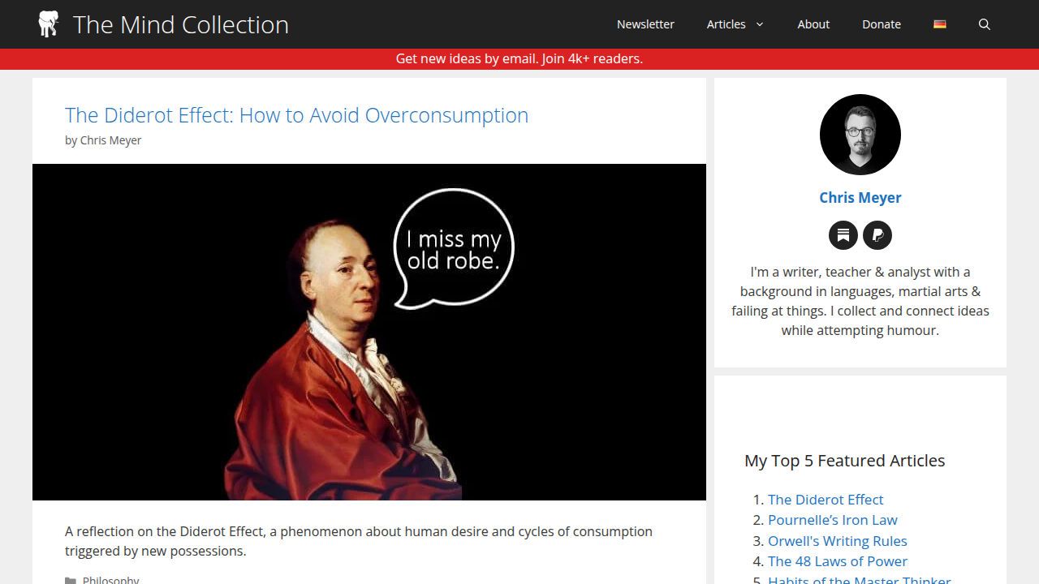Click the 'by Chris Meyer' byline text

tap(103, 140)
